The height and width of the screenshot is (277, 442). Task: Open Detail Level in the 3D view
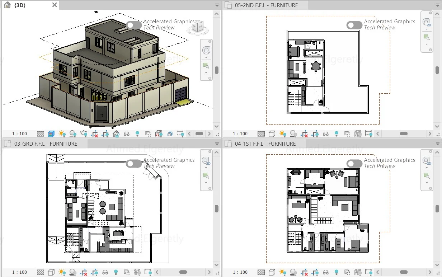click(41, 134)
